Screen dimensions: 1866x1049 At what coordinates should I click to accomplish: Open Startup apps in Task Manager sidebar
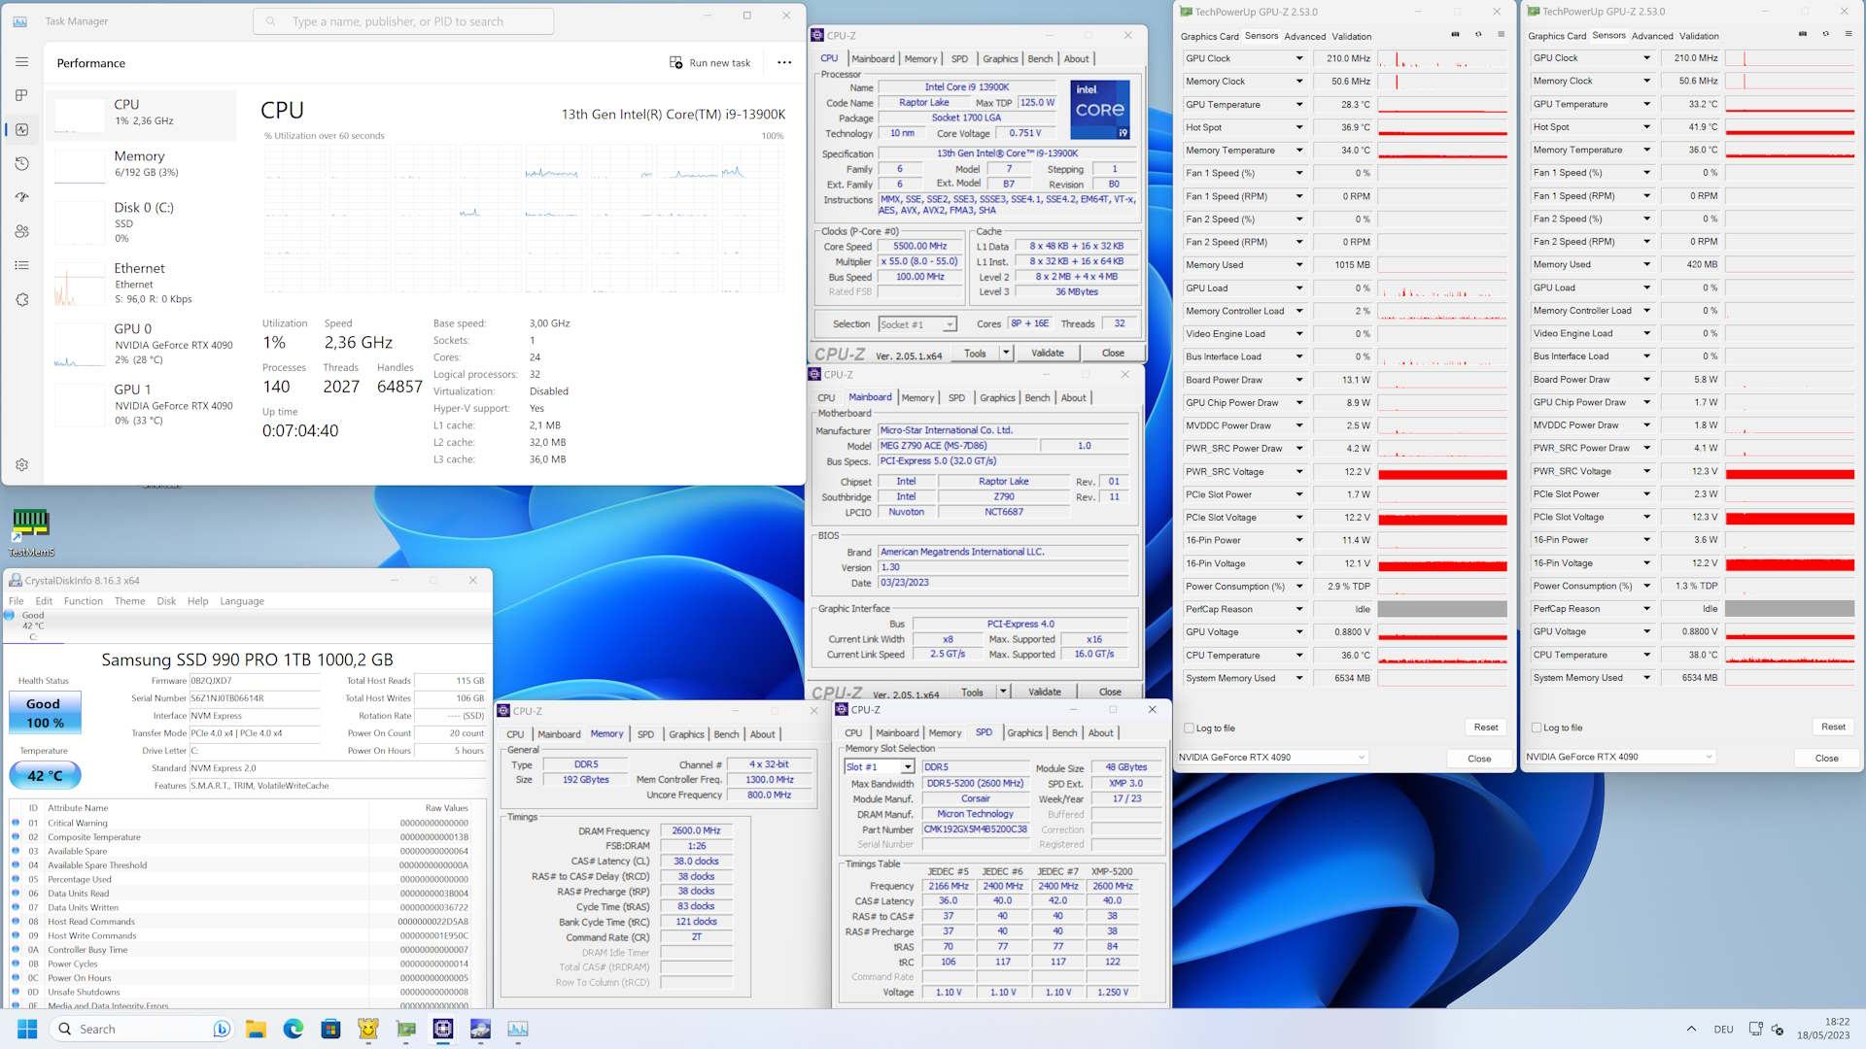point(21,197)
